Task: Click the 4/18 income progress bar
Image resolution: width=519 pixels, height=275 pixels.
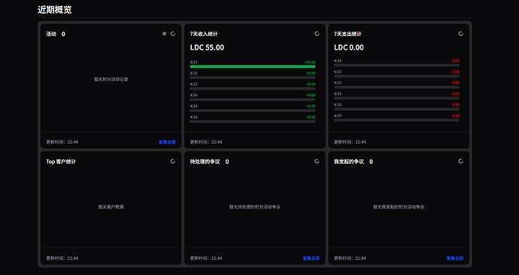Action: (x=253, y=122)
